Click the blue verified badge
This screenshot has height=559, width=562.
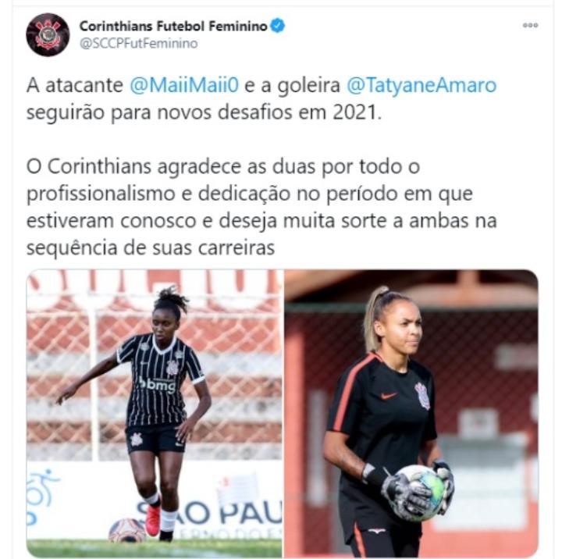coord(277,26)
